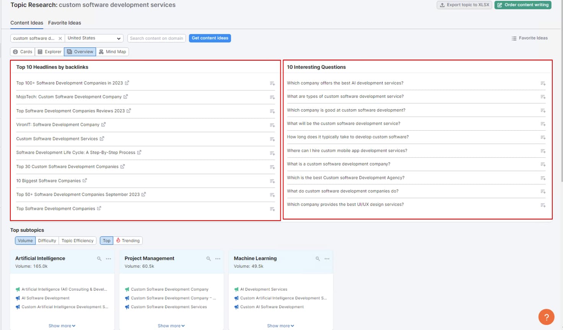This screenshot has height=330, width=563.
Task: Open search icon on Artificial Intelligence subtopic card
Action: [99, 259]
